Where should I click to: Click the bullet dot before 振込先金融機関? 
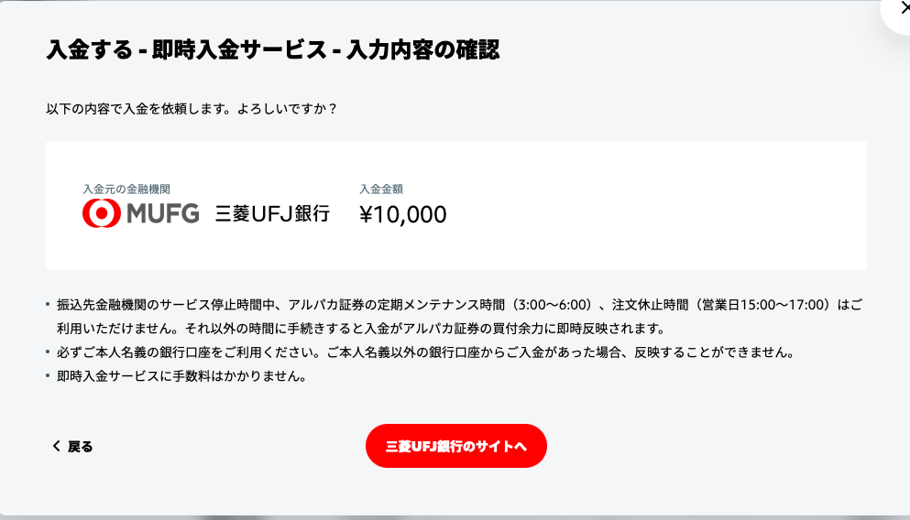[x=49, y=304]
